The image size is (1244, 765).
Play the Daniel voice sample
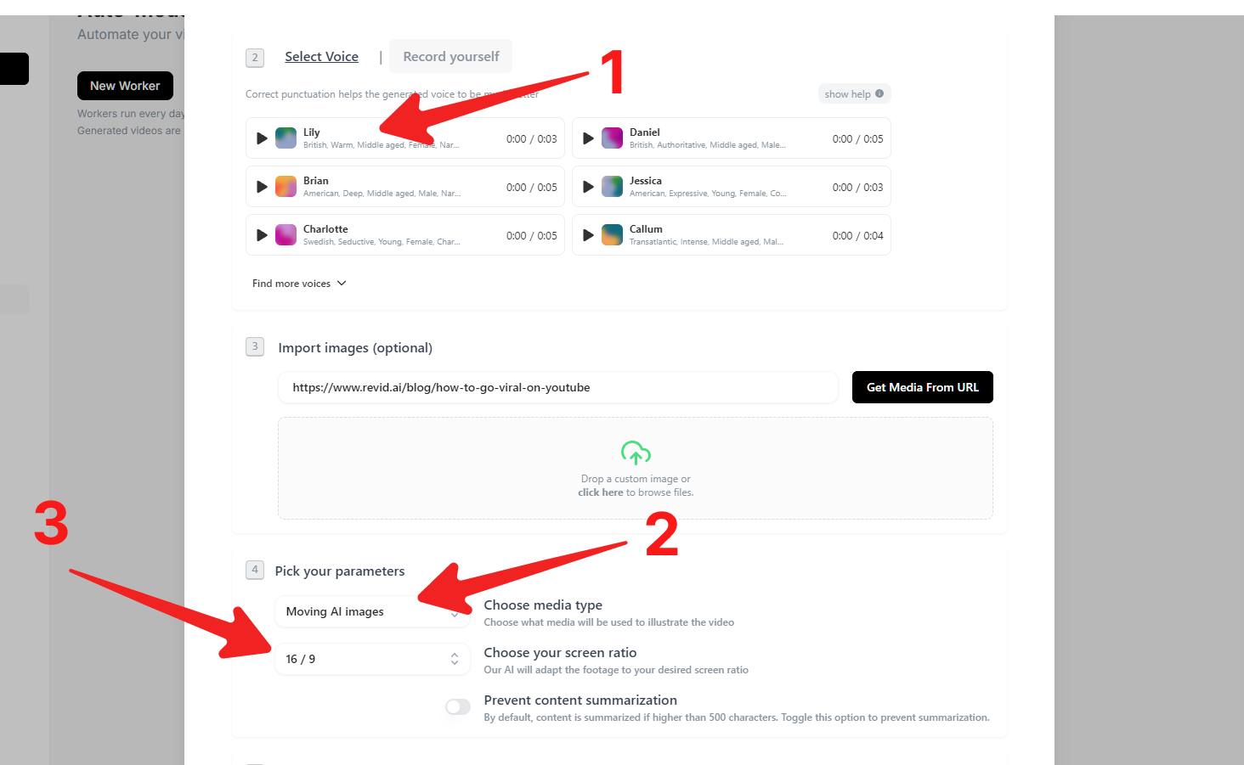588,138
